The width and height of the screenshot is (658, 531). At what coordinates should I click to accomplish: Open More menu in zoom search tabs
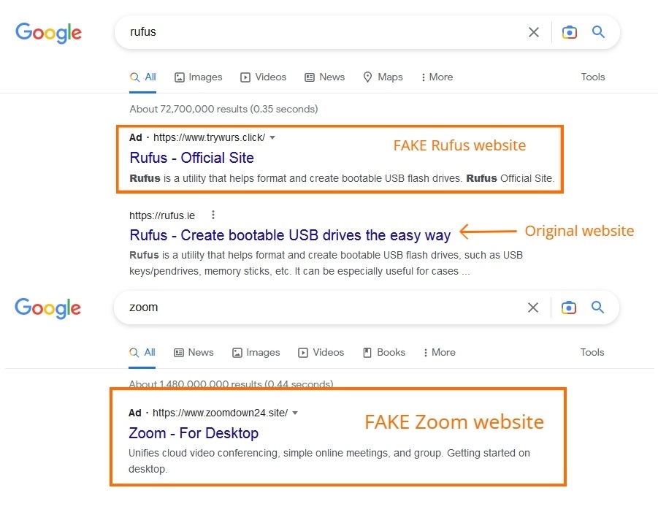pyautogui.click(x=440, y=353)
